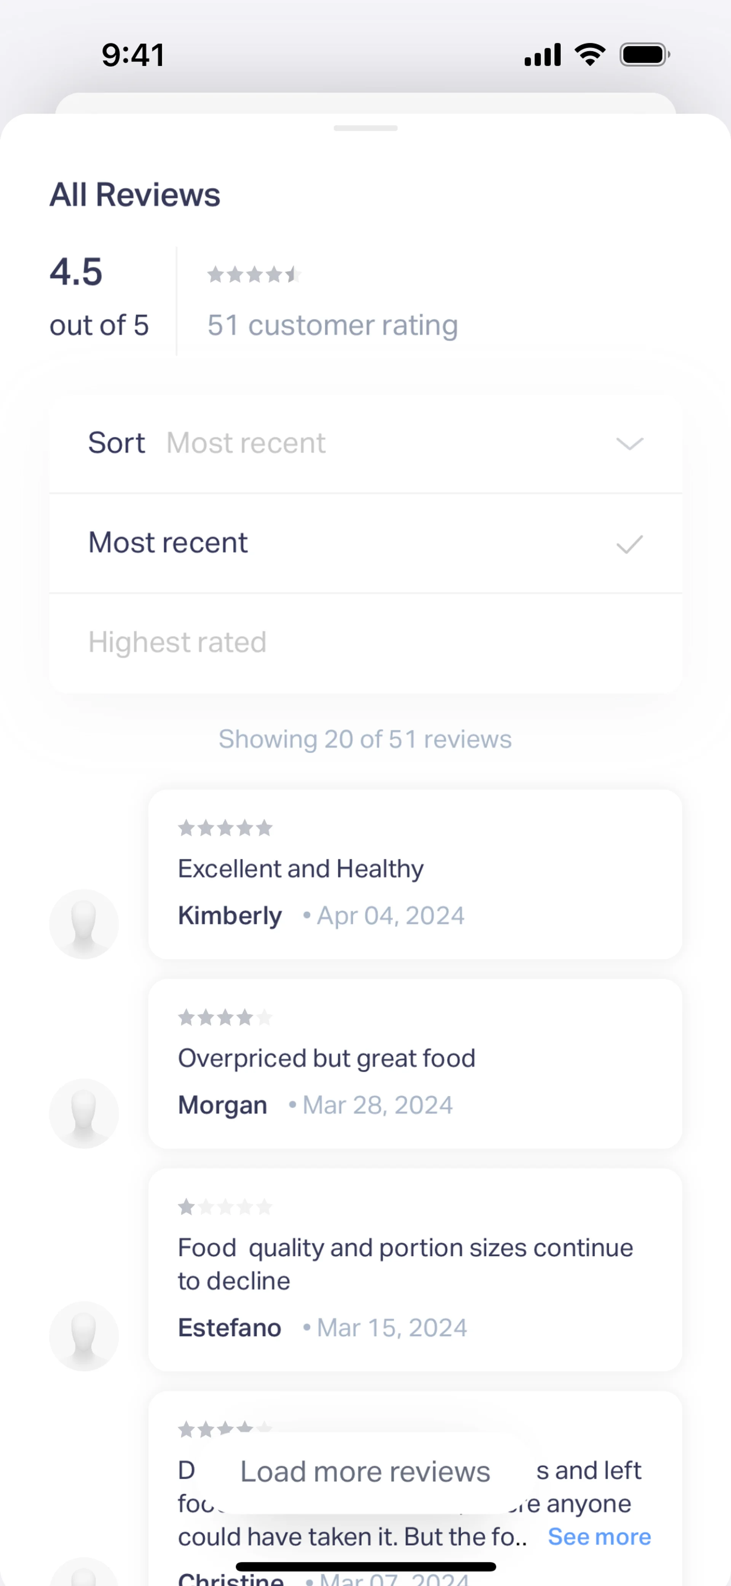Tap Kimberly's profile avatar

[x=84, y=924]
